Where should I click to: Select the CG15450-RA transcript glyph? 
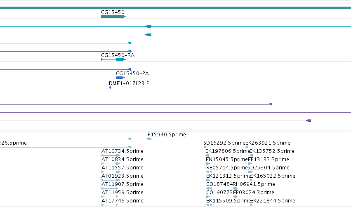[113, 59]
